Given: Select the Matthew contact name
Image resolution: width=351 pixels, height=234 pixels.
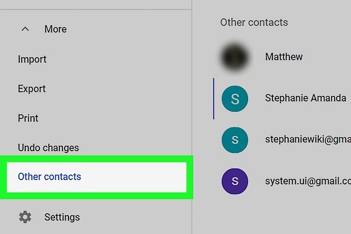Looking at the screenshot, I should point(284,57).
